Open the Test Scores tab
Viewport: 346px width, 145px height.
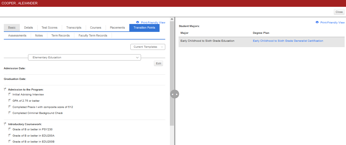pyautogui.click(x=50, y=28)
